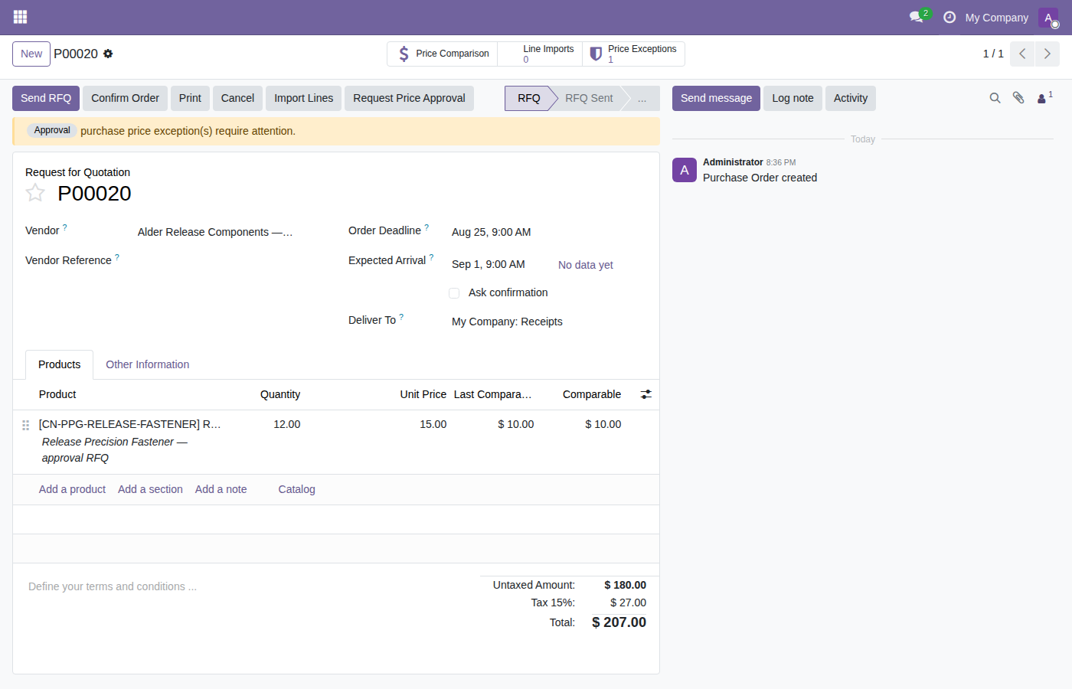Open the optional columns settings icon
Screen dimensions: 1072x689
point(646,394)
